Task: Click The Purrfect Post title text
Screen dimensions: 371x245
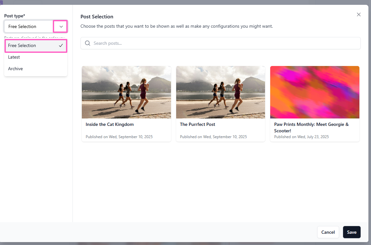Action: coord(197,124)
